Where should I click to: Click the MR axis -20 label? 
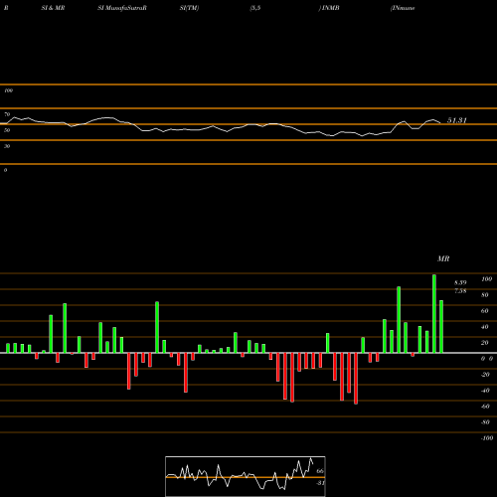[x=485, y=375]
